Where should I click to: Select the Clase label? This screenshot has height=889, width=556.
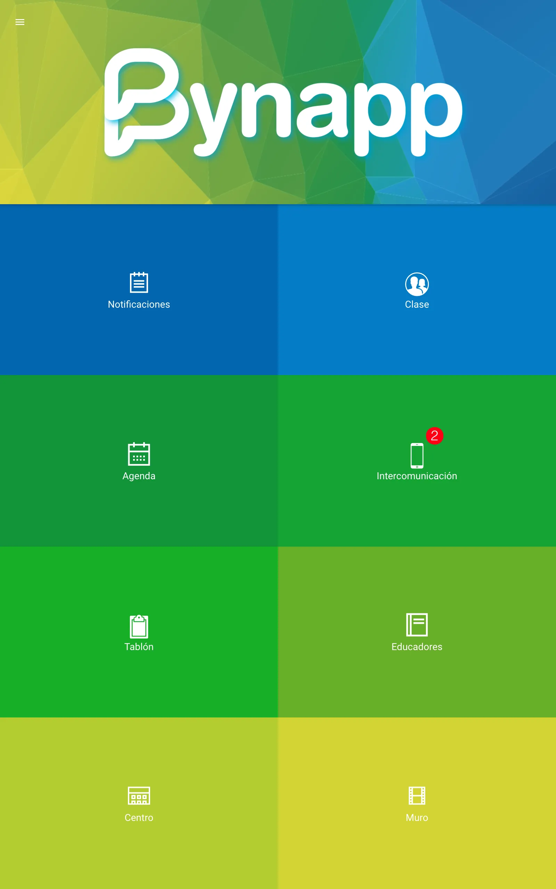tap(417, 305)
